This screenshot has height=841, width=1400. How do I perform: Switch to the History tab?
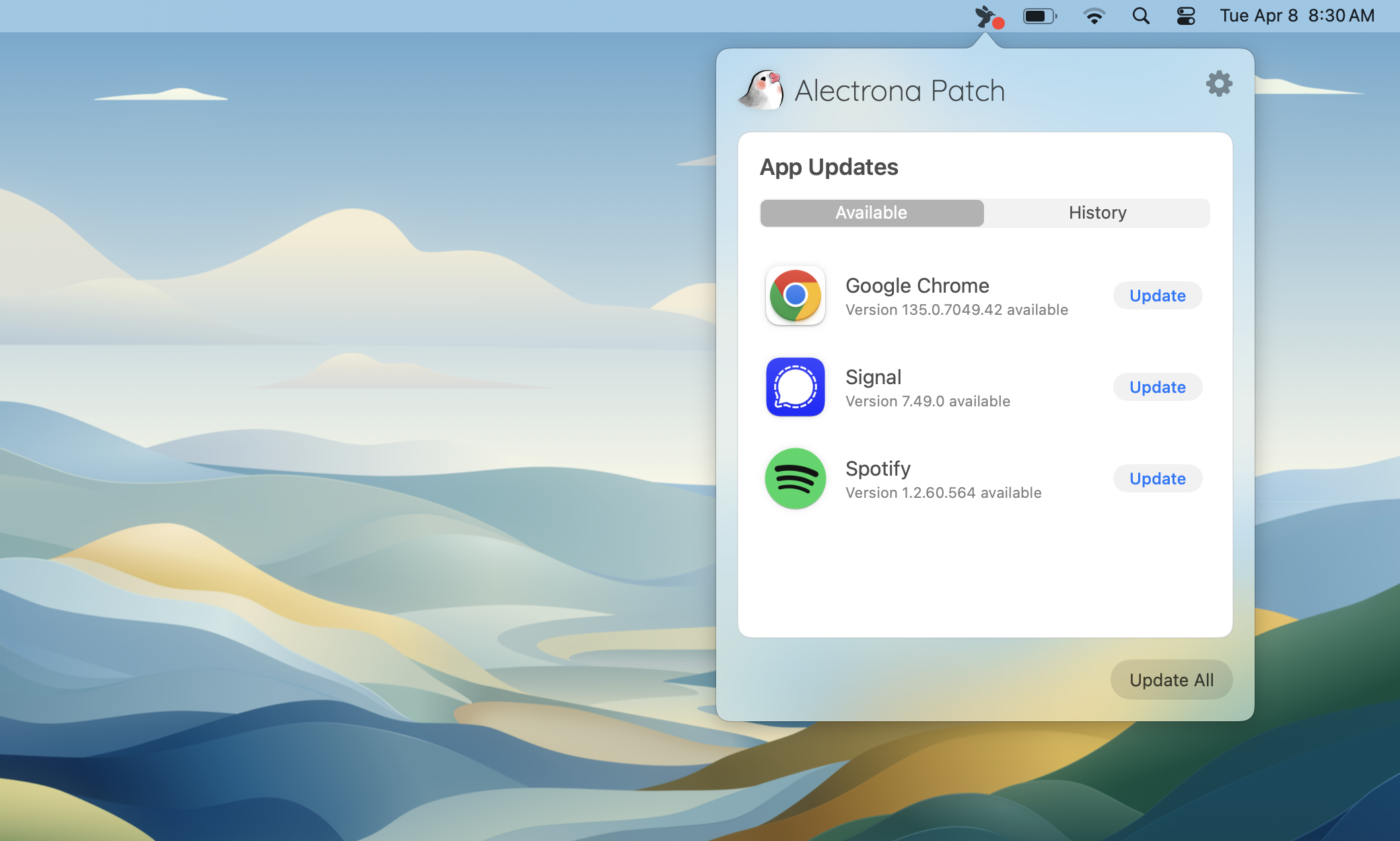[x=1097, y=213]
